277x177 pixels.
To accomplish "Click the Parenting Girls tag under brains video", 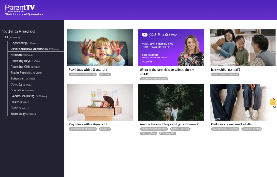I will (x=168, y=133).
